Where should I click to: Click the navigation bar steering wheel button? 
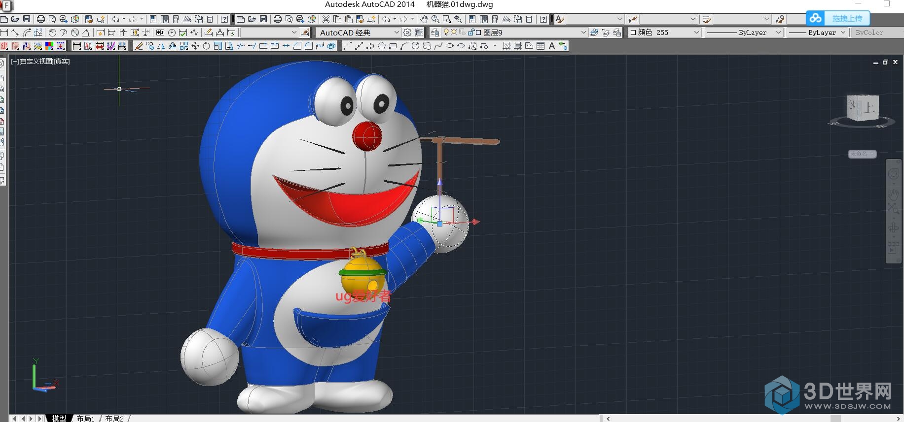(x=894, y=174)
